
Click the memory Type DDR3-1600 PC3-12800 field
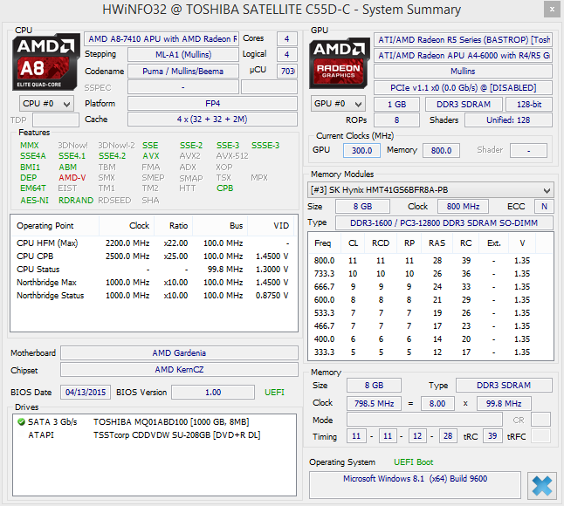coord(444,222)
